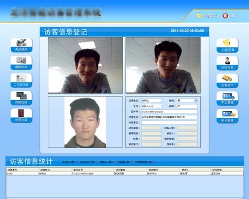Click the ID card scan icon button
Viewport: 249px width, 199px height.
(x=21, y=80)
